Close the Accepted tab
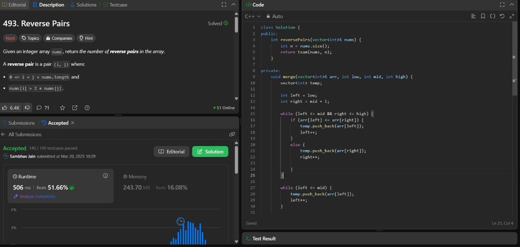This screenshot has width=520, height=247. [72, 123]
